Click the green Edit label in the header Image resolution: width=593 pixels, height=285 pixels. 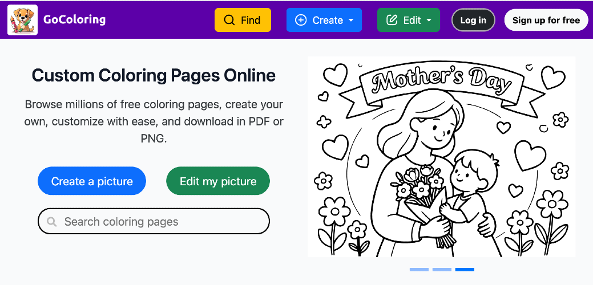412,20
